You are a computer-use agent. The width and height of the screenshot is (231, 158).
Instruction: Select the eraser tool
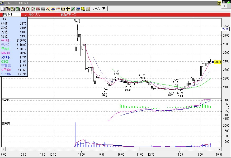78,9
